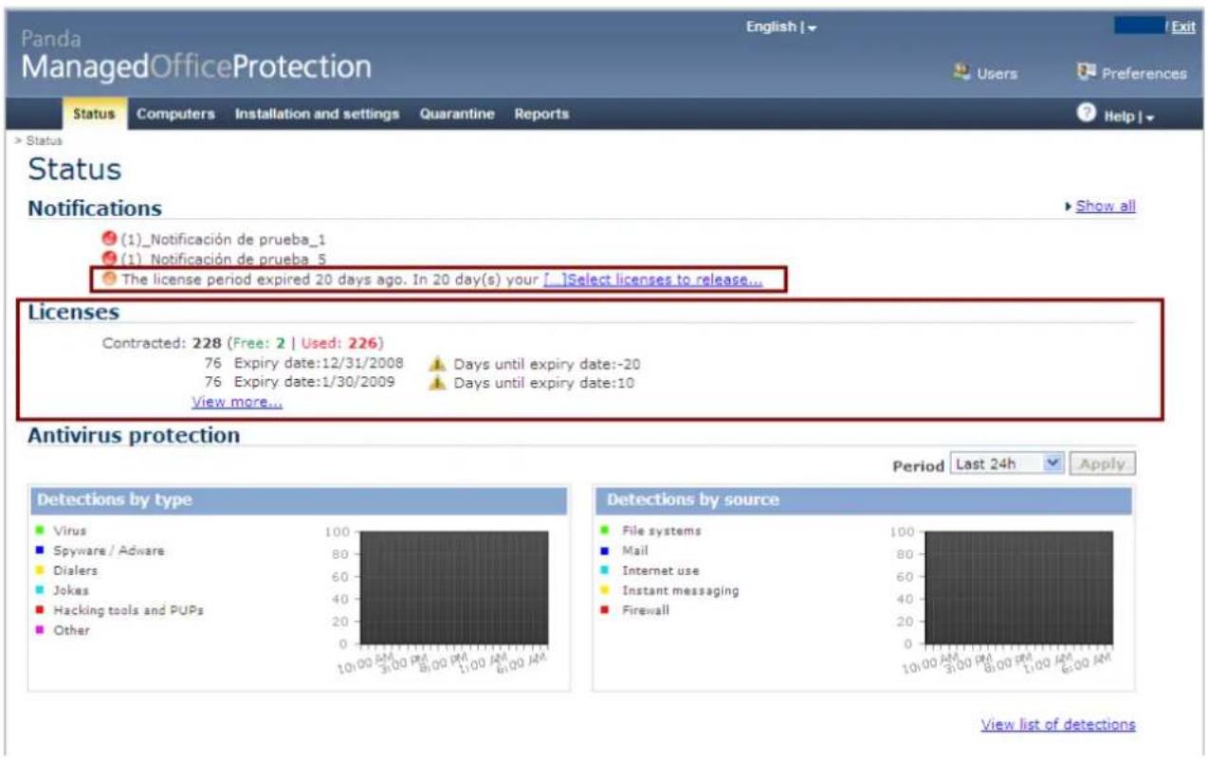Screen dimensions: 1208x759
Task: Click warning icon for expiry date 10
Action: point(437,383)
